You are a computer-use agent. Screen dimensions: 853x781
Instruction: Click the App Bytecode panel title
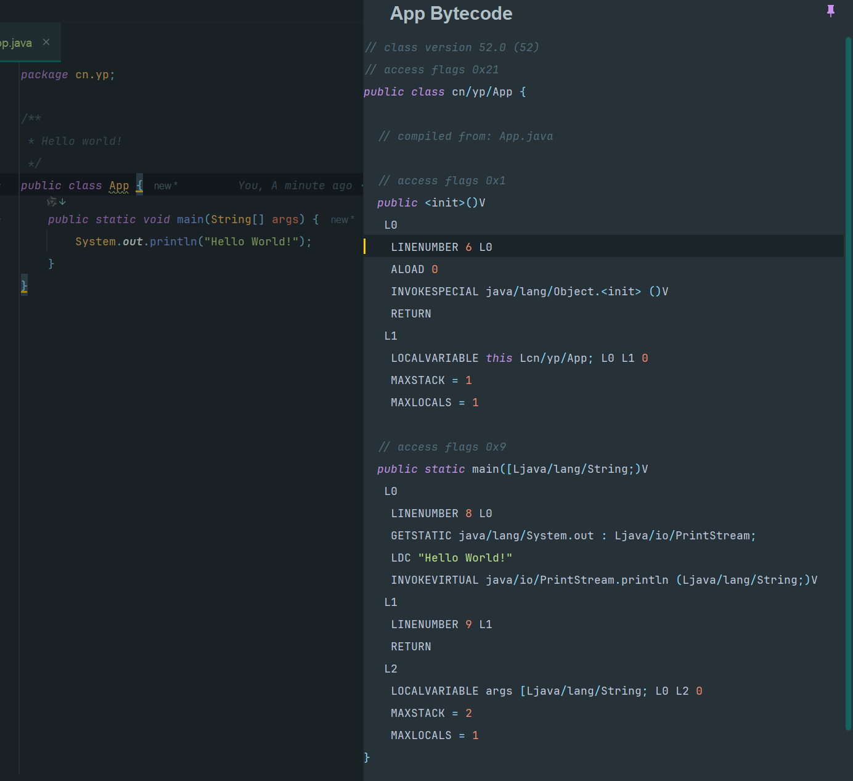[451, 14]
